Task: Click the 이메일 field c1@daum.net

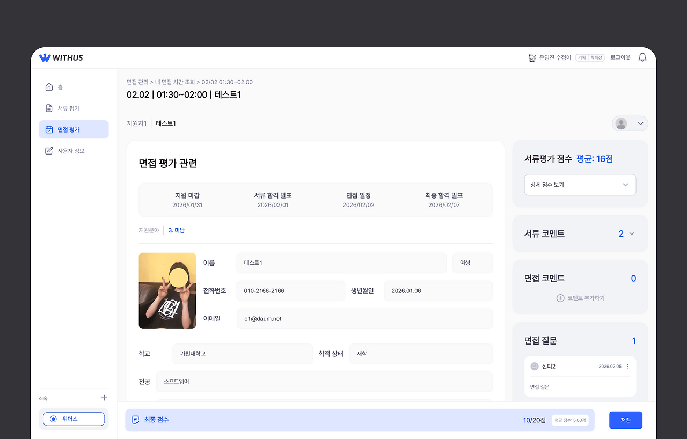Action: click(x=365, y=319)
